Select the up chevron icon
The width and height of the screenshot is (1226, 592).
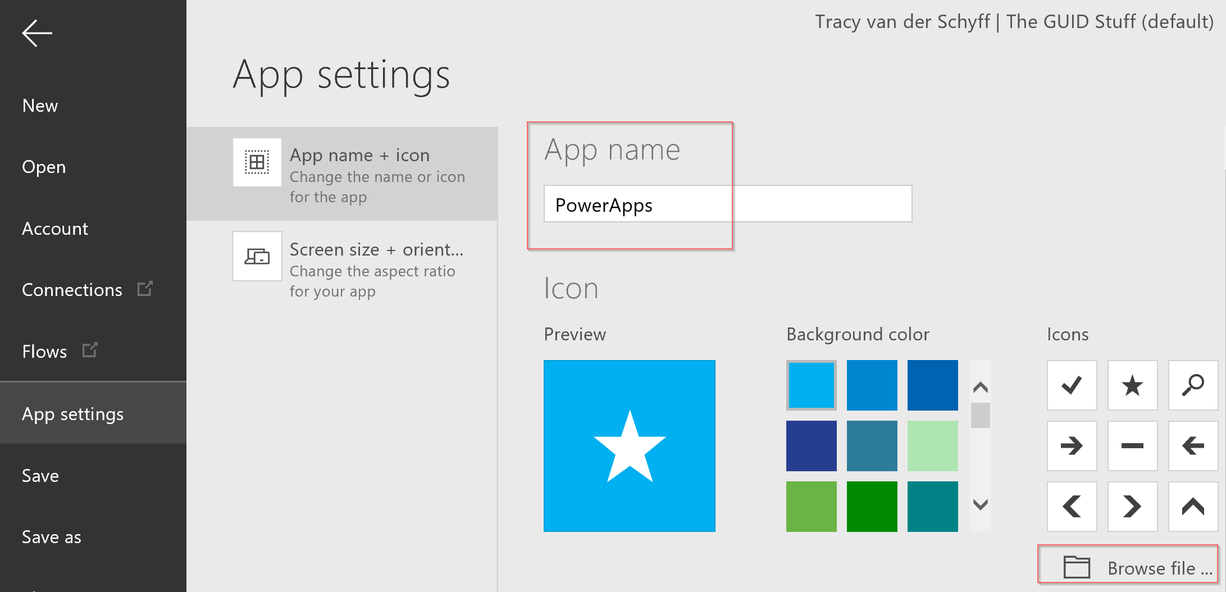click(1193, 507)
